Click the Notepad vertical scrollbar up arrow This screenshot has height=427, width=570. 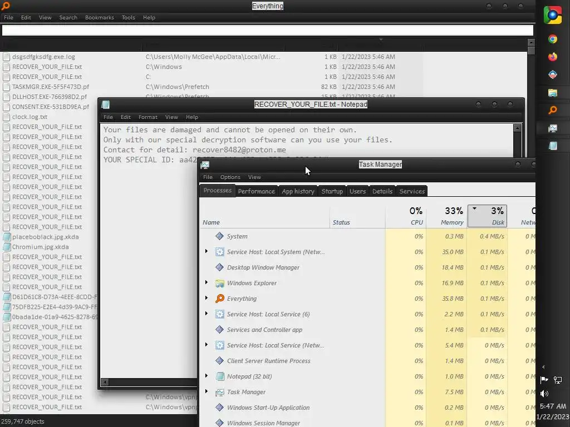(517, 128)
